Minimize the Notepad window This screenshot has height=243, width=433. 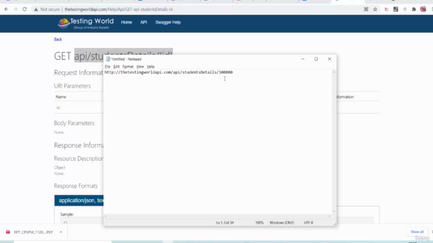pyautogui.click(x=302, y=59)
